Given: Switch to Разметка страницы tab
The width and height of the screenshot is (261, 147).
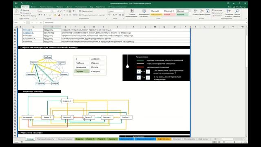Looking at the screenshot, I should click(x=46, y=7).
